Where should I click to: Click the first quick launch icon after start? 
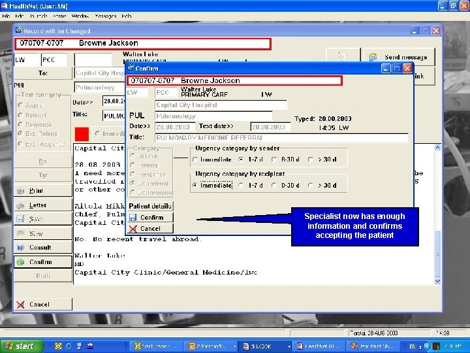coord(58,346)
